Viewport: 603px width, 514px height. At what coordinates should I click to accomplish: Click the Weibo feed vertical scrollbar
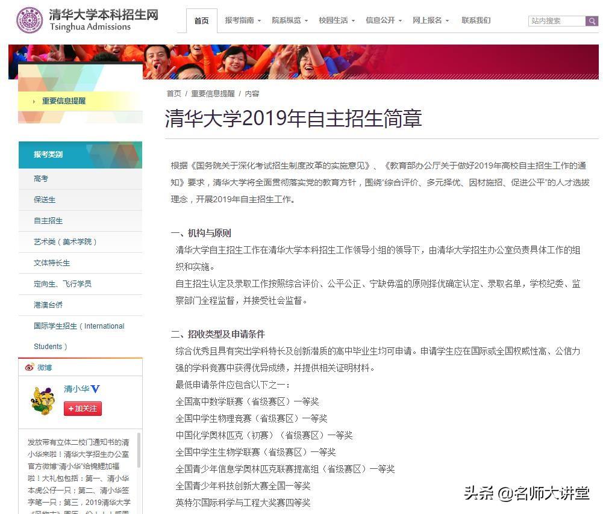point(139,450)
